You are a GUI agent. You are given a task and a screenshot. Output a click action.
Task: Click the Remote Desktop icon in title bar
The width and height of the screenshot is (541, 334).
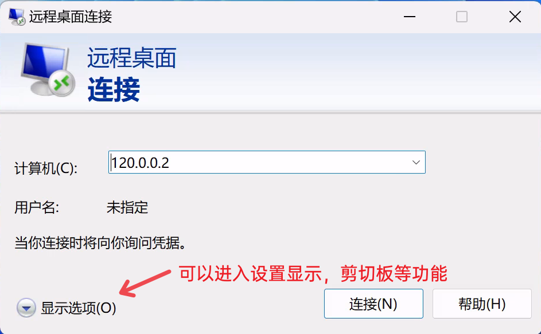click(17, 17)
